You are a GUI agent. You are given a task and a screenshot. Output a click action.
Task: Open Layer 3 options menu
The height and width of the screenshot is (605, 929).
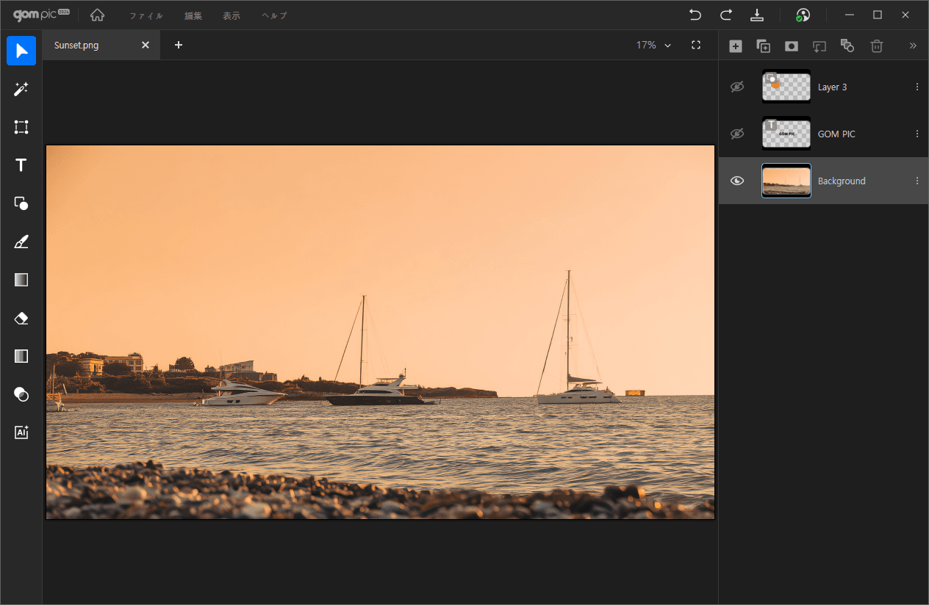click(917, 87)
